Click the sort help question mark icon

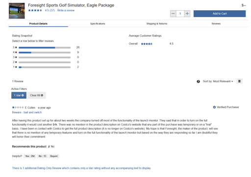tap(198, 82)
